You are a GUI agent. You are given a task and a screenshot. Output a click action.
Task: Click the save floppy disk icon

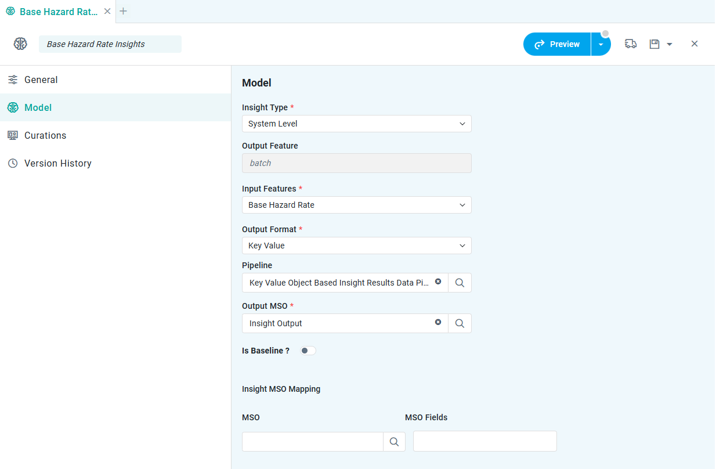pyautogui.click(x=654, y=44)
